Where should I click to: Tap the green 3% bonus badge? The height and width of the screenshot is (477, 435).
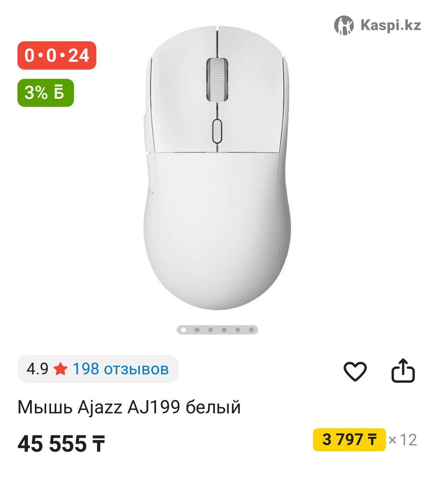coord(46,93)
